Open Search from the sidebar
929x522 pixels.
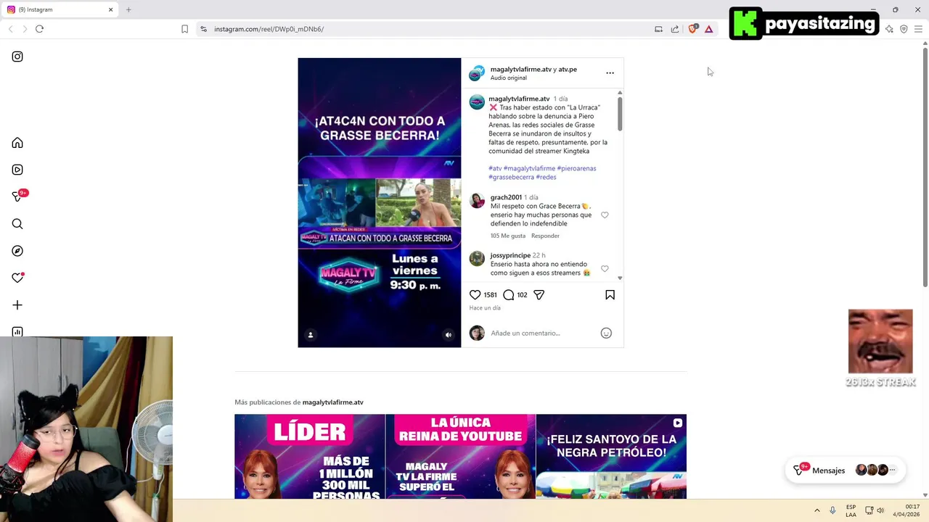click(17, 224)
